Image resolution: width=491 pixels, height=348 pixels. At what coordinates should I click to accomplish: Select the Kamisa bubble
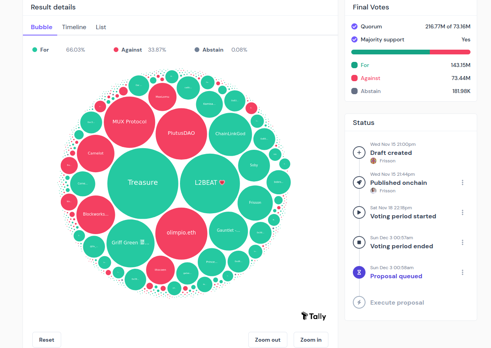pyautogui.click(x=209, y=104)
